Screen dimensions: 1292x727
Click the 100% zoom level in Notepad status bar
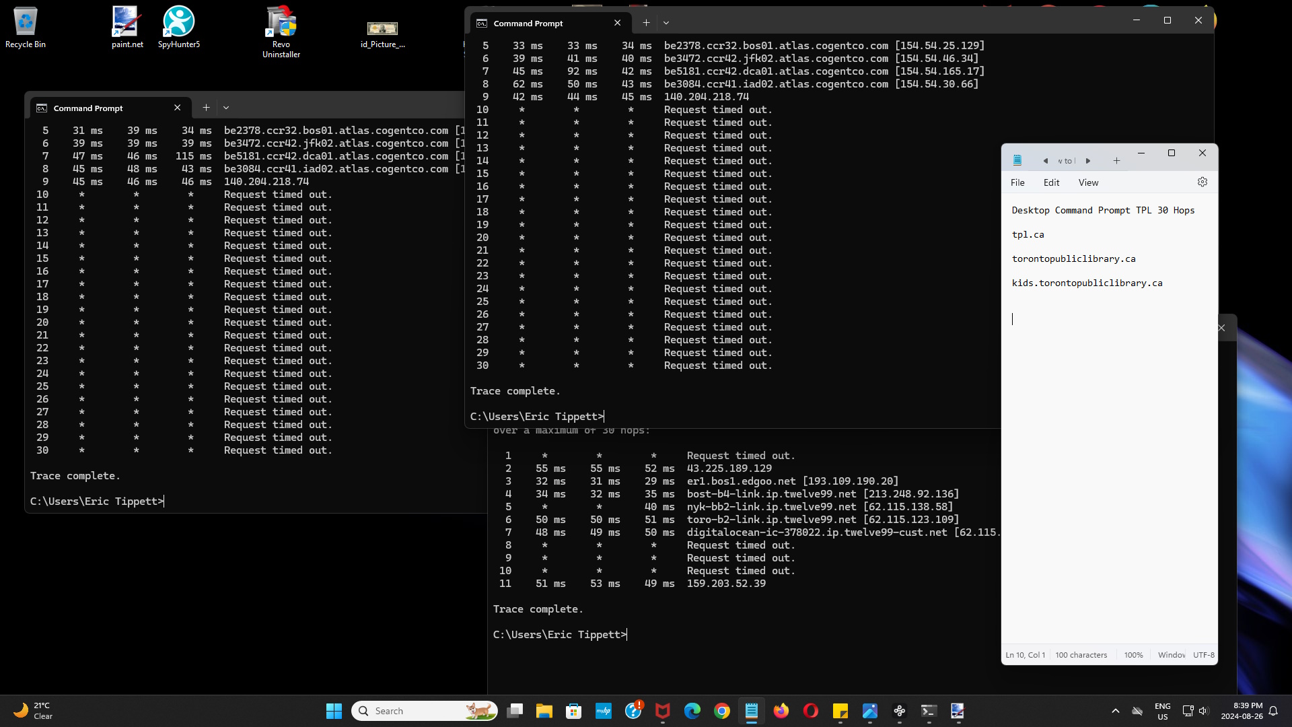[1133, 655]
